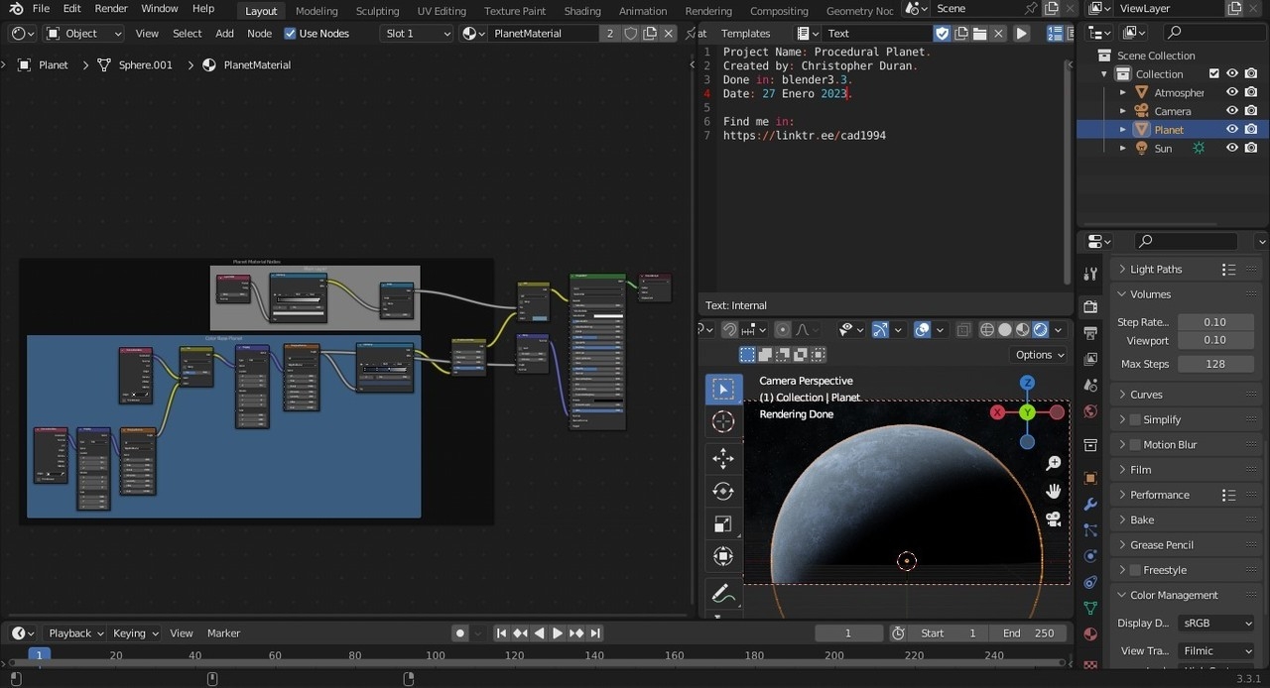The height and width of the screenshot is (688, 1270).
Task: Click the viewport pan hand icon
Action: click(1054, 491)
